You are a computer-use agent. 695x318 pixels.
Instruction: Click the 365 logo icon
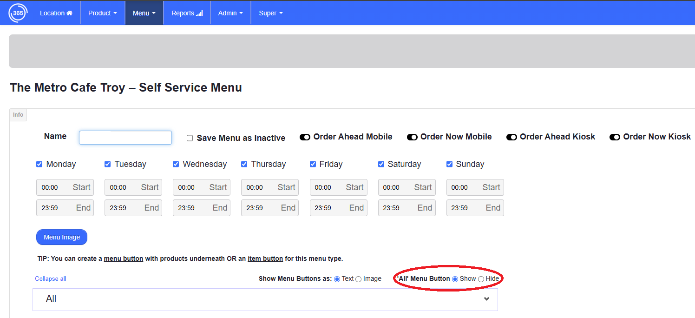pyautogui.click(x=18, y=13)
